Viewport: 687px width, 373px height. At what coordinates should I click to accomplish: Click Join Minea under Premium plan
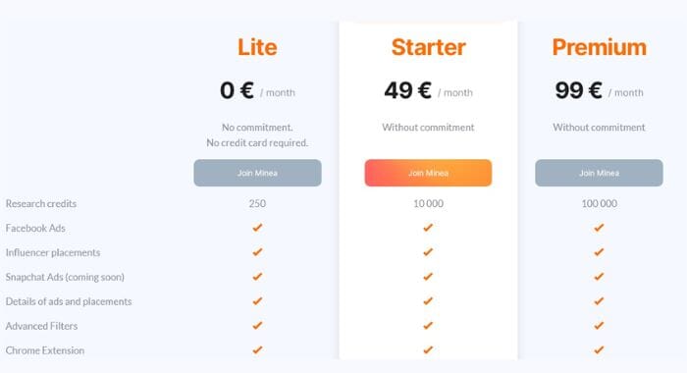click(599, 173)
